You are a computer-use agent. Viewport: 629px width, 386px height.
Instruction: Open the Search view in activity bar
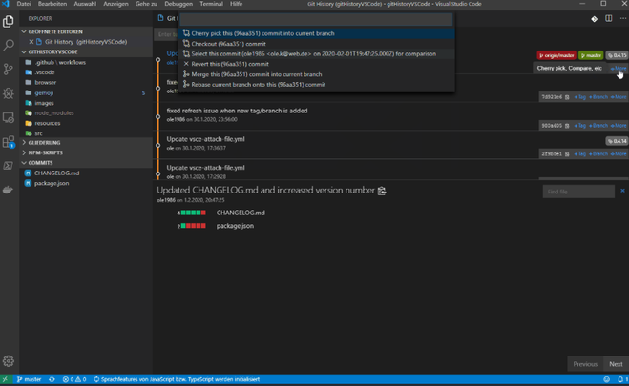(x=9, y=45)
